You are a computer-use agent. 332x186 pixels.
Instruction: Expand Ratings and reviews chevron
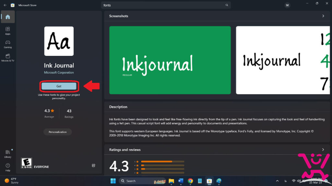click(323, 150)
